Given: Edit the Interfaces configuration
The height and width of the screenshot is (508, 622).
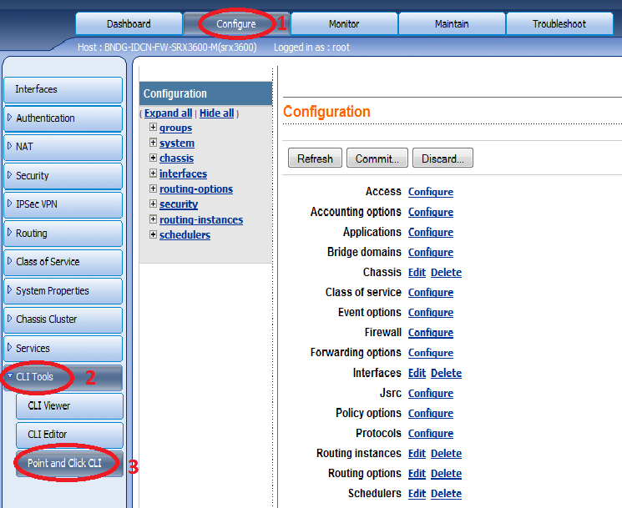Looking at the screenshot, I should [417, 373].
